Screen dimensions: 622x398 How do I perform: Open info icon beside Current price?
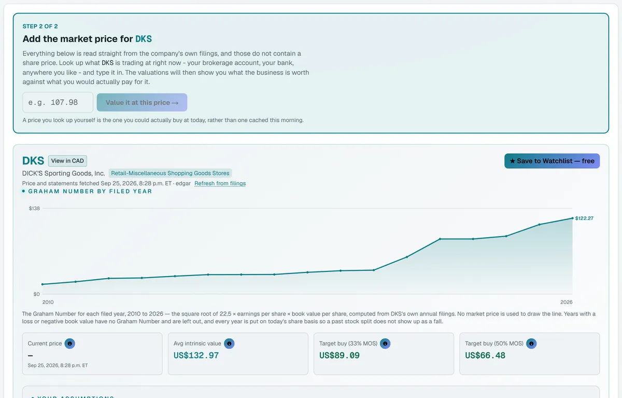[69, 344]
